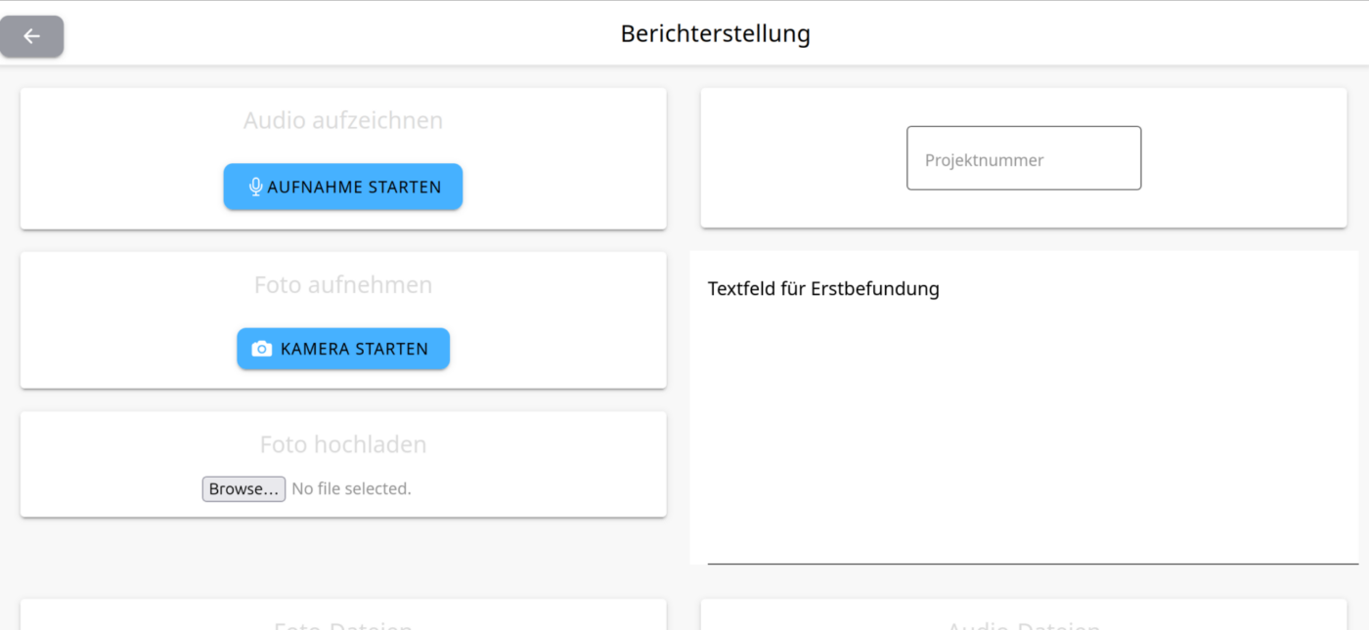
Task: Launch the camera via KAMERA STARTEN
Action: click(x=343, y=349)
